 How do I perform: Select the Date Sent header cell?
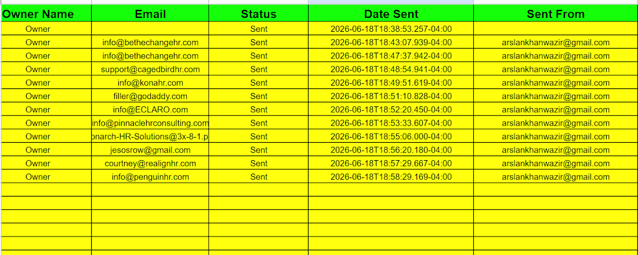391,14
